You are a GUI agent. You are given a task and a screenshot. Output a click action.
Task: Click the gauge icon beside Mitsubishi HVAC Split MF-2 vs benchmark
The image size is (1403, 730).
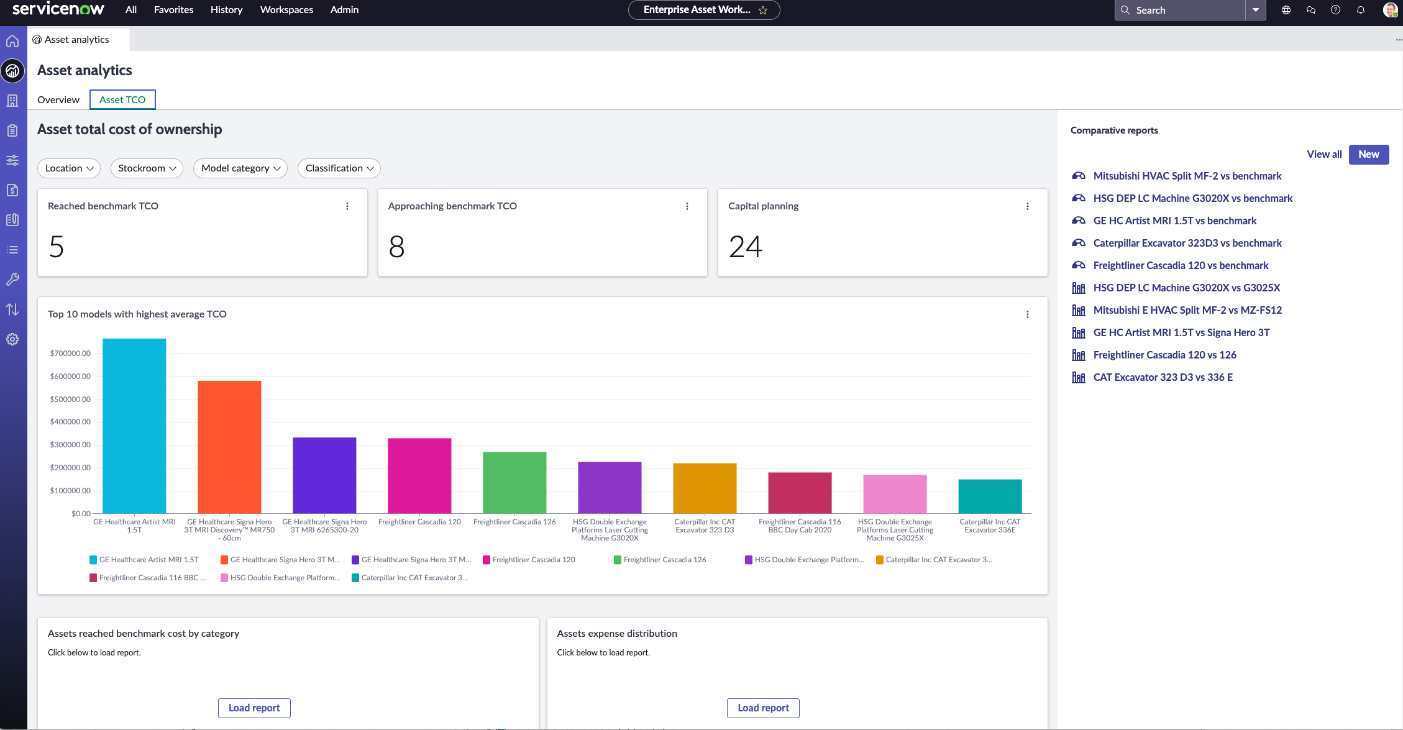pyautogui.click(x=1079, y=176)
